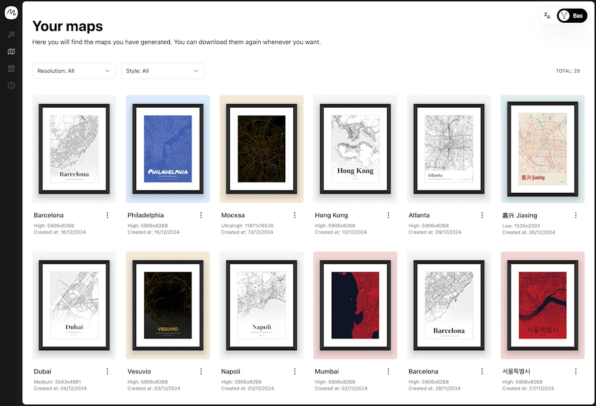Viewport: 596px width, 406px height.
Task: Open three-dot menu for Vesuvio map
Action: [201, 371]
